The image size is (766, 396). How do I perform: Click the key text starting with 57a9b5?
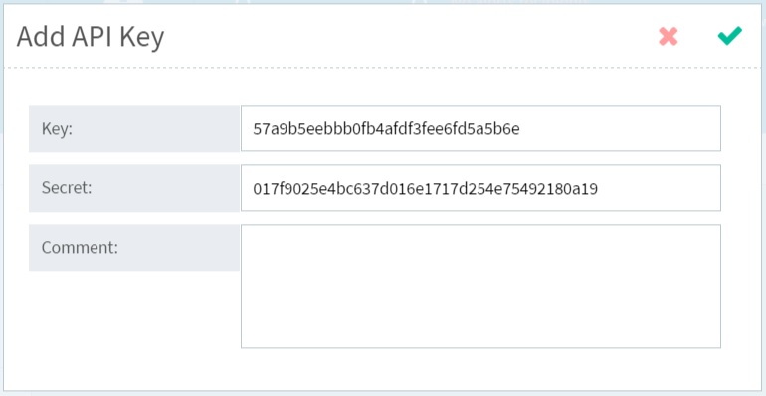pos(386,129)
